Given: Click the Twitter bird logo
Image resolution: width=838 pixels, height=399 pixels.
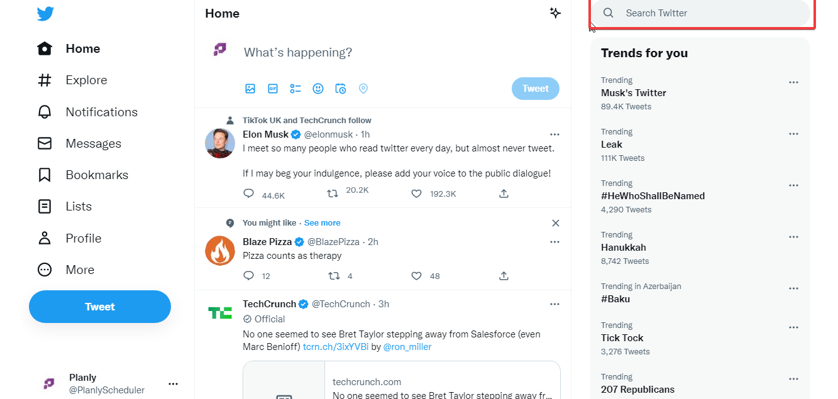Looking at the screenshot, I should (45, 13).
